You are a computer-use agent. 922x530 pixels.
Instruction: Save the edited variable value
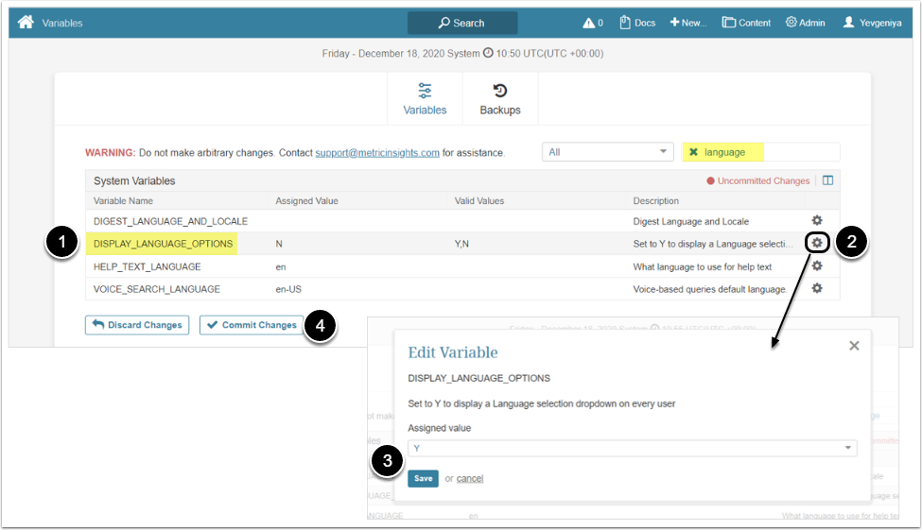point(423,478)
